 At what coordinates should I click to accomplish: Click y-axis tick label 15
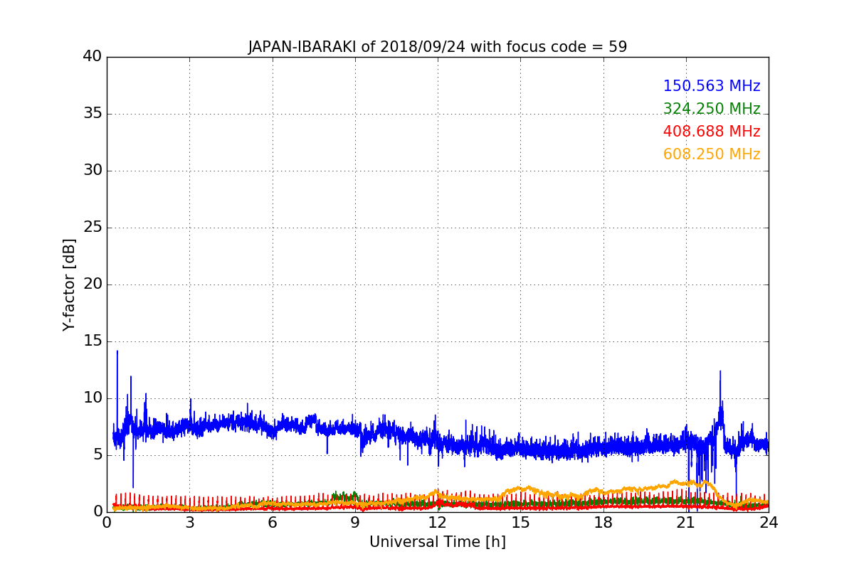click(93, 341)
